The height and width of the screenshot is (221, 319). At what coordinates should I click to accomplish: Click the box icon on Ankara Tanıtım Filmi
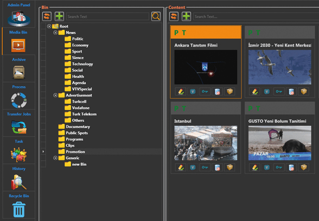pyautogui.click(x=229, y=92)
